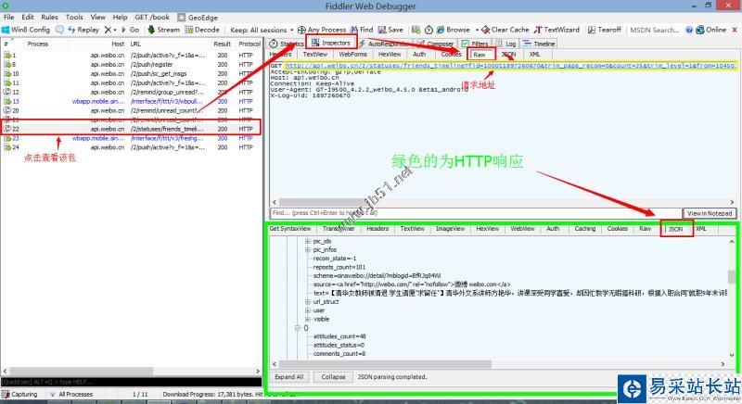Click the Any Process target picker
The image size is (742, 404).
point(322,30)
